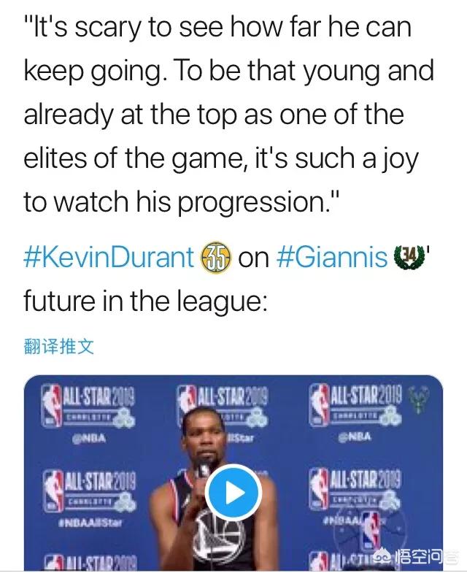Click the @NBA text under the top-left logo
Screen dimensions: 467x573
click(89, 438)
